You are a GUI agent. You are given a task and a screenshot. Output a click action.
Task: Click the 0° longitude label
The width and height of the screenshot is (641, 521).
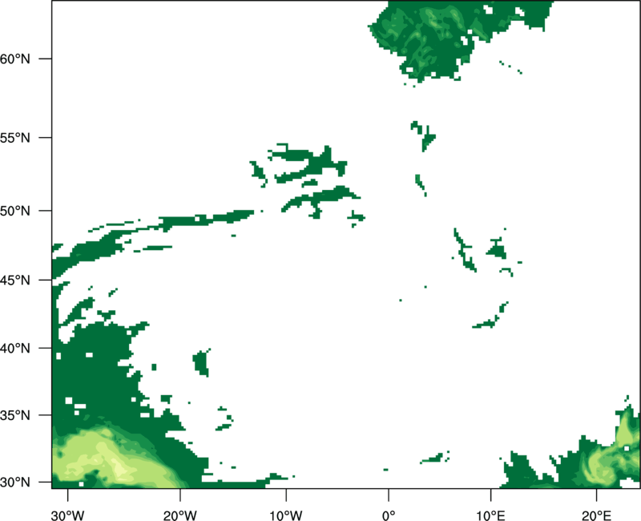pos(389,515)
